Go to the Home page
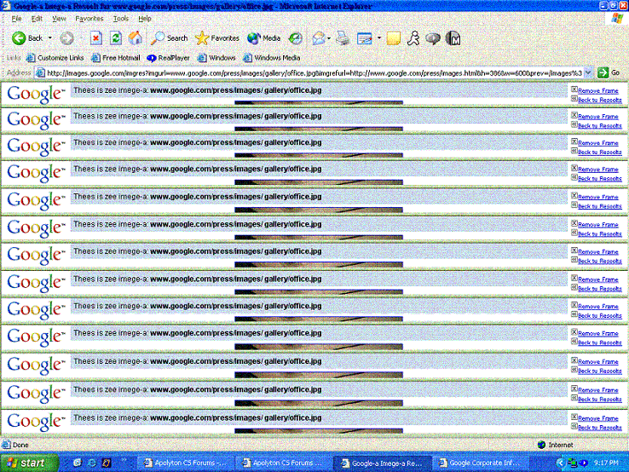Image resolution: width=629 pixels, height=472 pixels. tap(135, 38)
